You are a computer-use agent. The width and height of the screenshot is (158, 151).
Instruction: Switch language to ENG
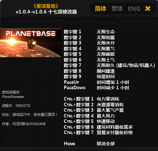134,9
